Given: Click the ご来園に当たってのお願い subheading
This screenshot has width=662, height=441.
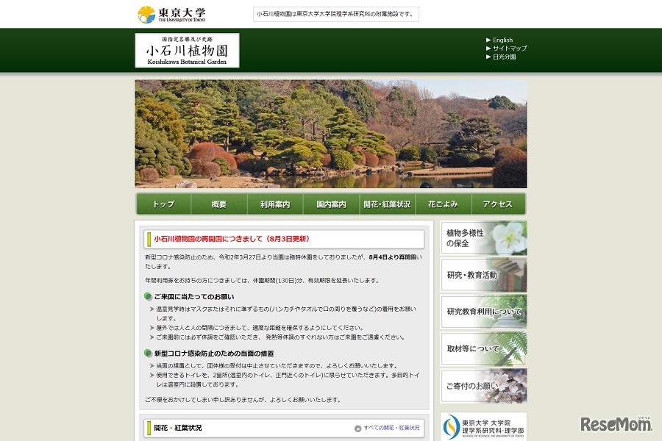Looking at the screenshot, I should click(x=193, y=297).
